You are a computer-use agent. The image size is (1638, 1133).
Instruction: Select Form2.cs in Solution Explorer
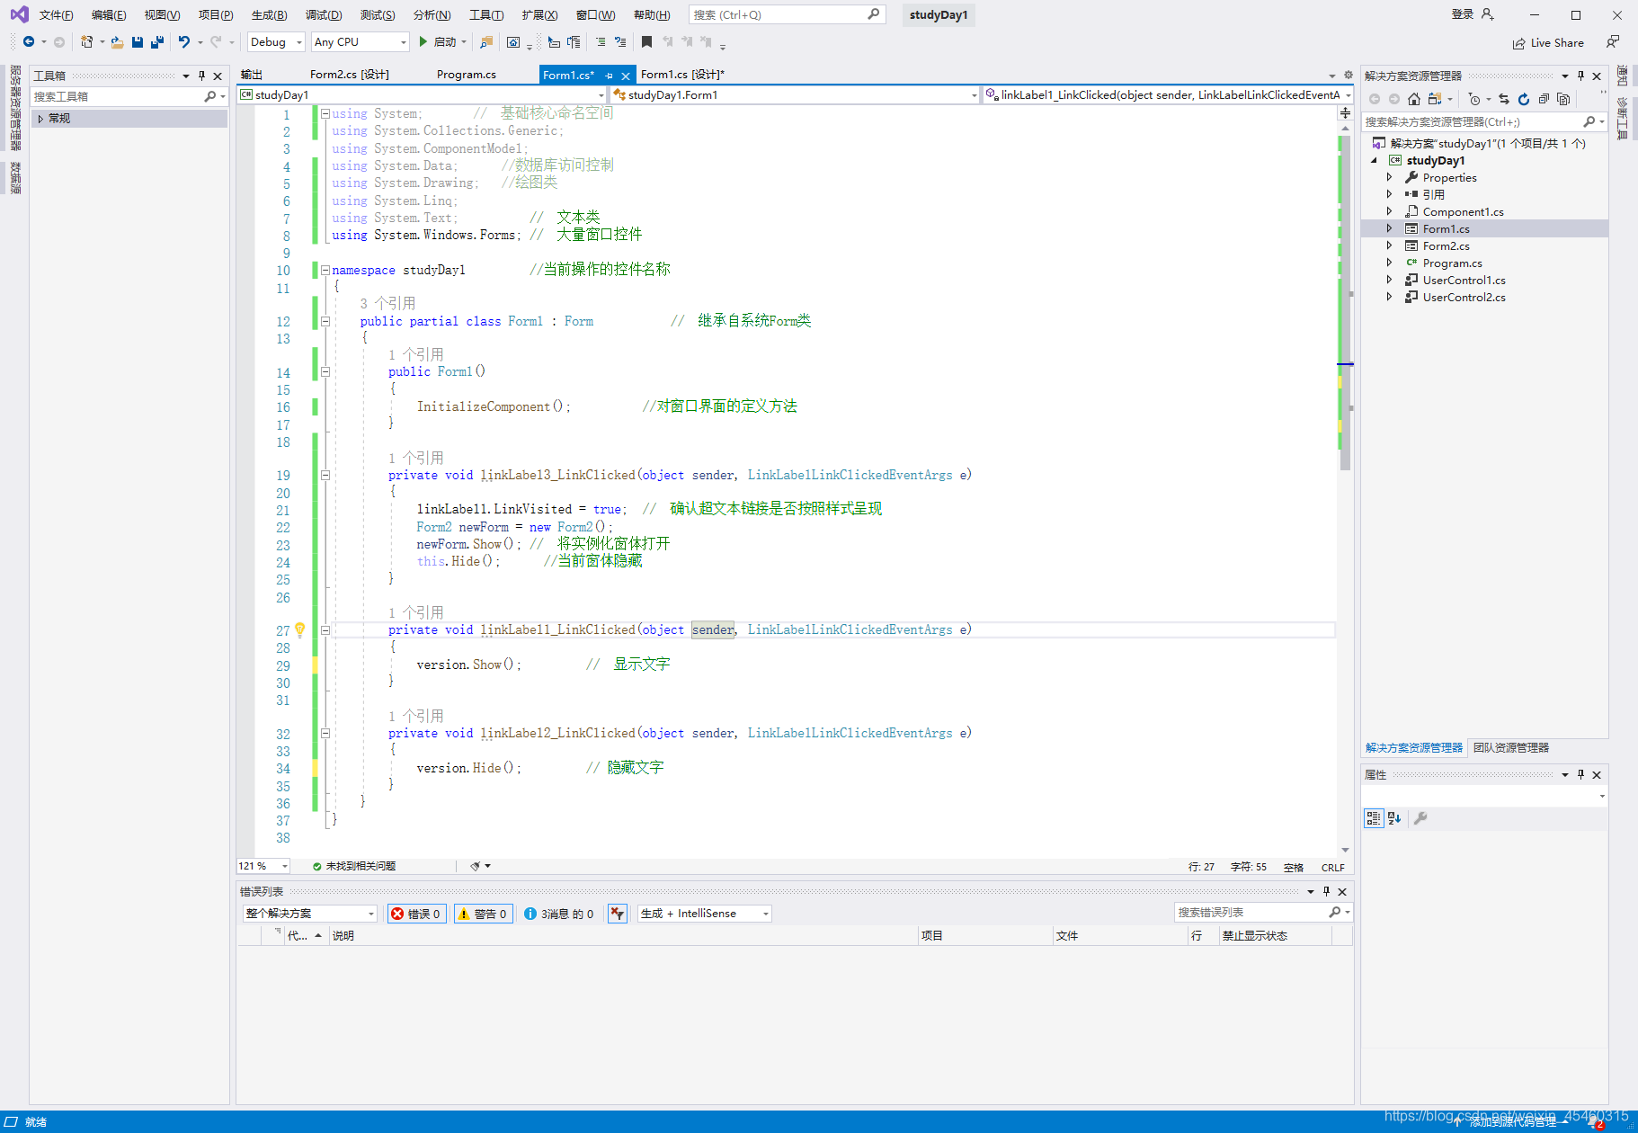(x=1447, y=245)
